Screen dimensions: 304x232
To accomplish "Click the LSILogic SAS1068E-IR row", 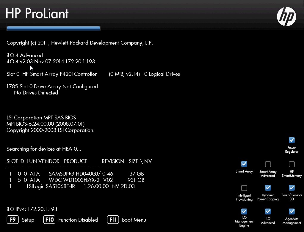I will point(72,186).
